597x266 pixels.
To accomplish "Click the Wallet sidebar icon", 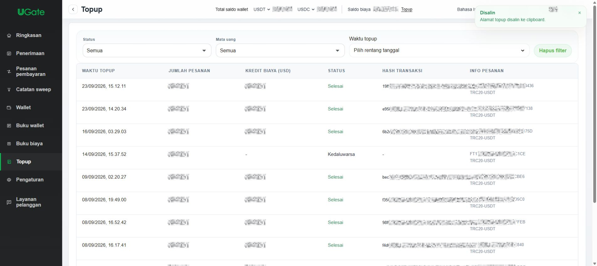I will pyautogui.click(x=9, y=108).
